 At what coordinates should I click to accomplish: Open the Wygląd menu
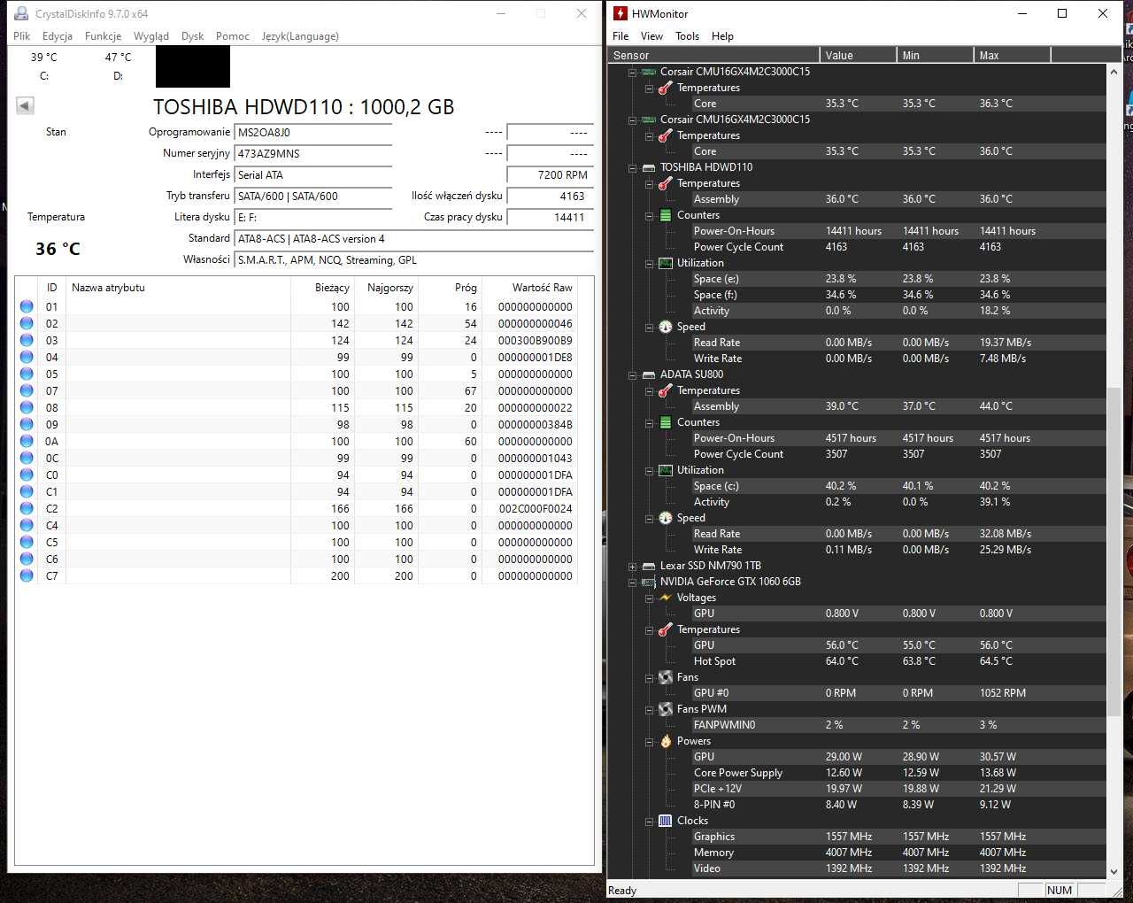pos(151,36)
